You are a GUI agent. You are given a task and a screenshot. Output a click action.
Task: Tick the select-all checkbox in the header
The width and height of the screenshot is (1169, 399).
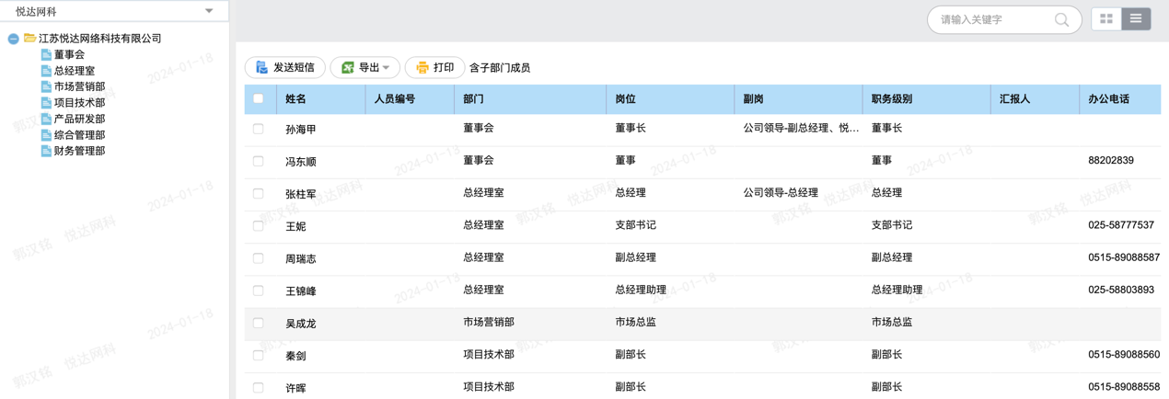pyautogui.click(x=259, y=98)
